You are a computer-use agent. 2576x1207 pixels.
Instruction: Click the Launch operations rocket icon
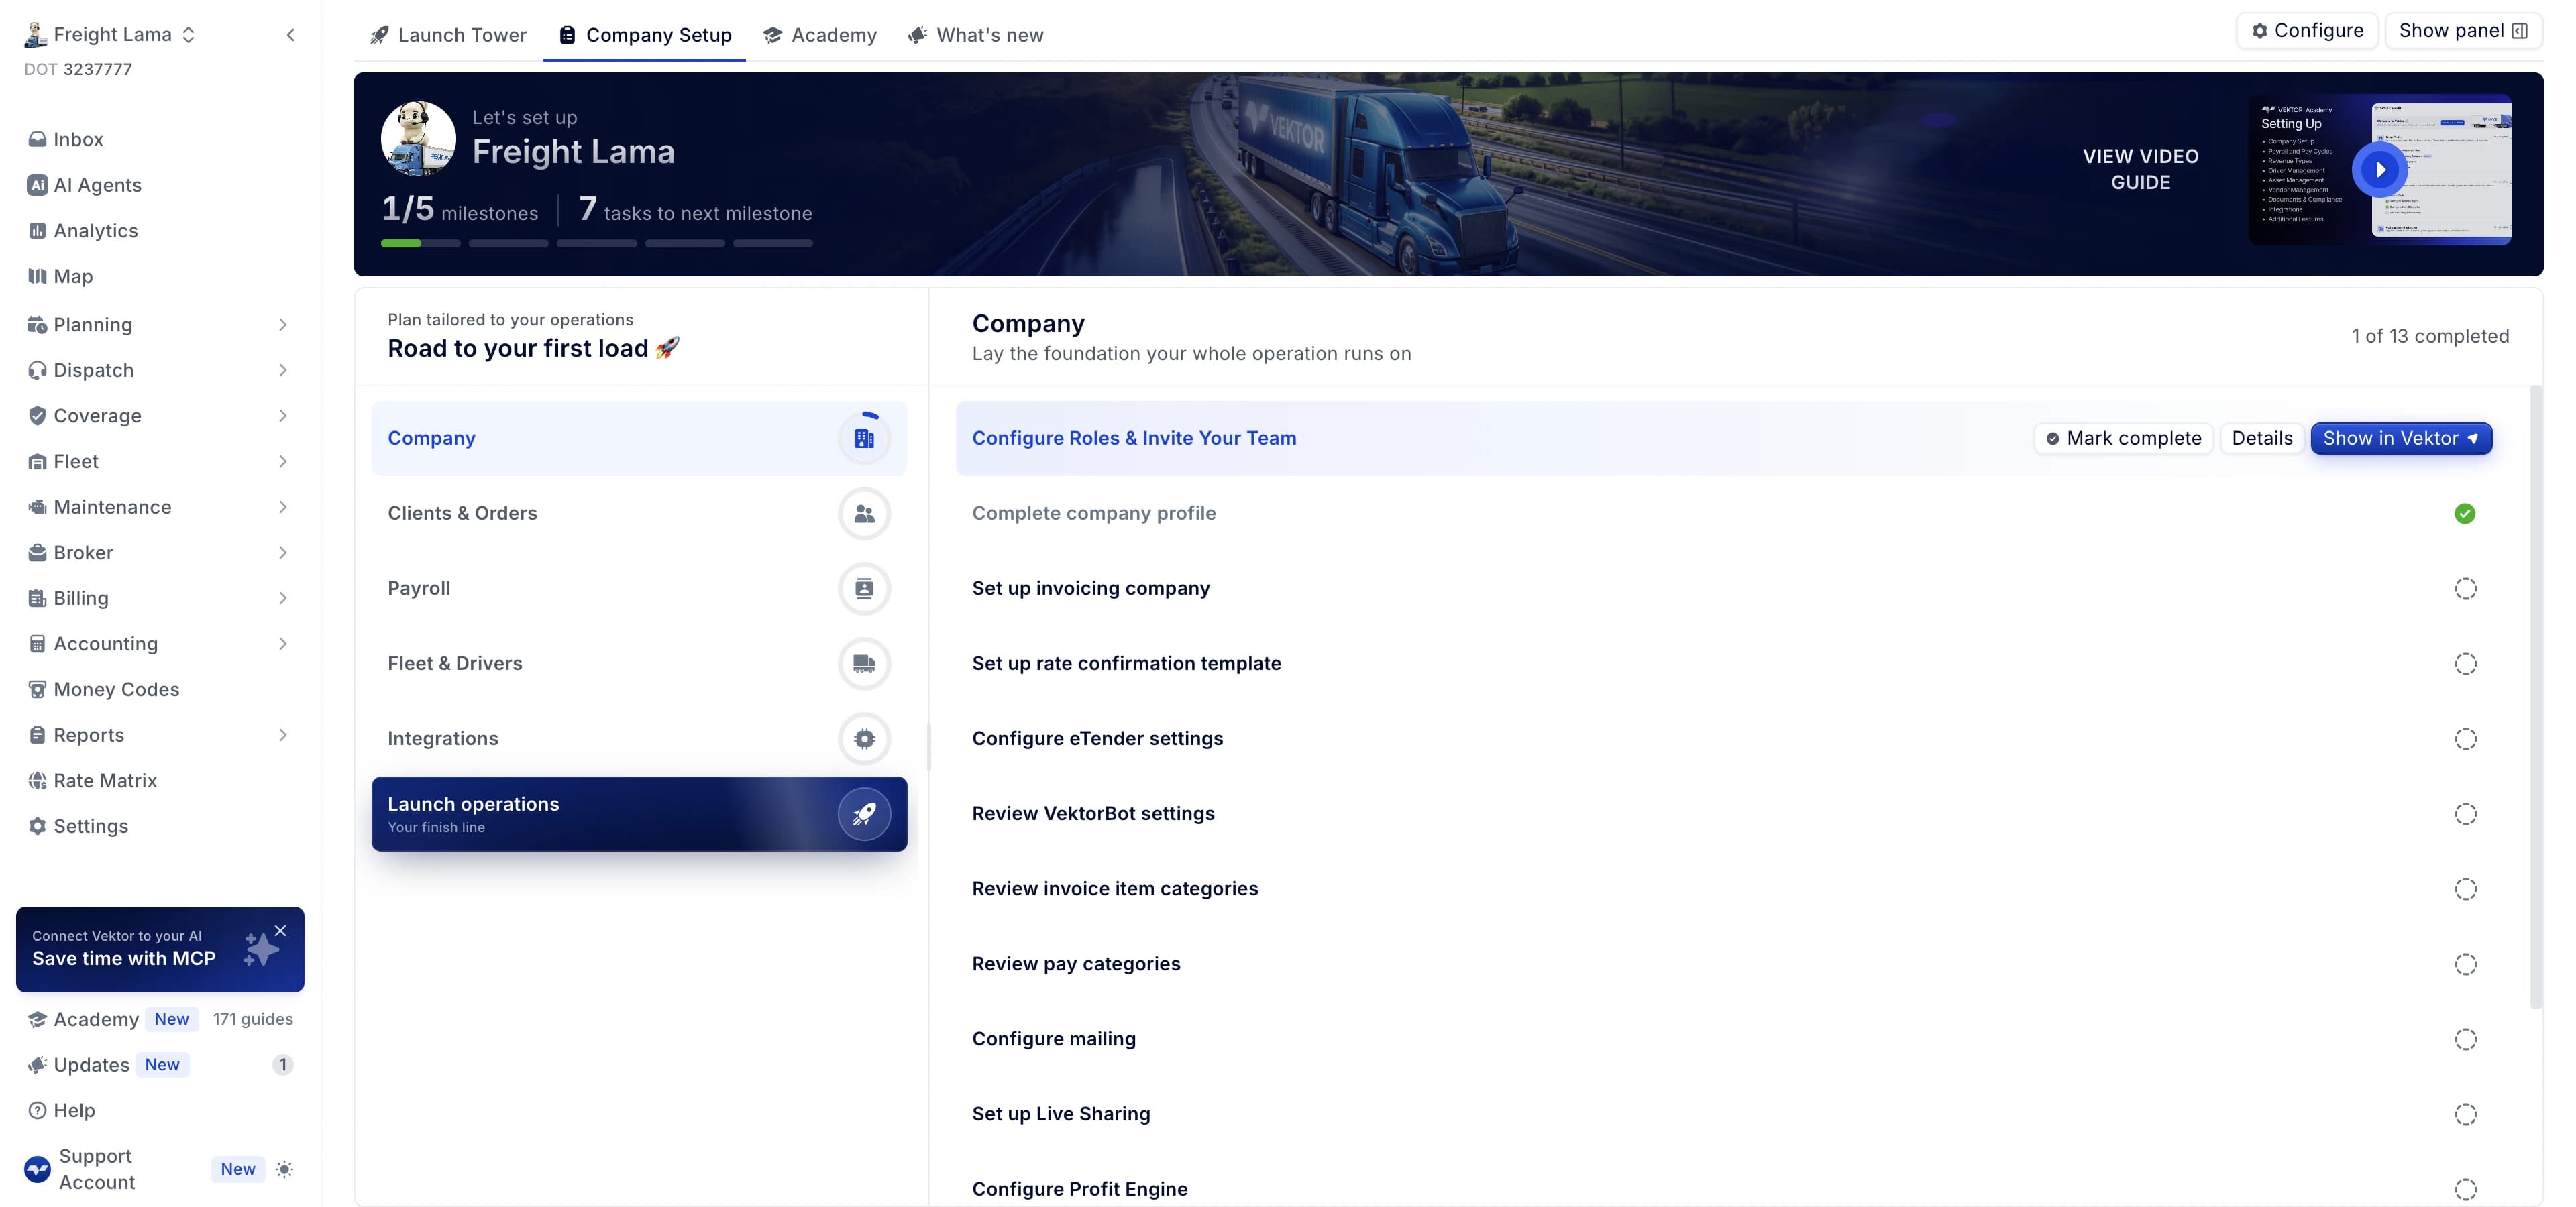coord(864,814)
